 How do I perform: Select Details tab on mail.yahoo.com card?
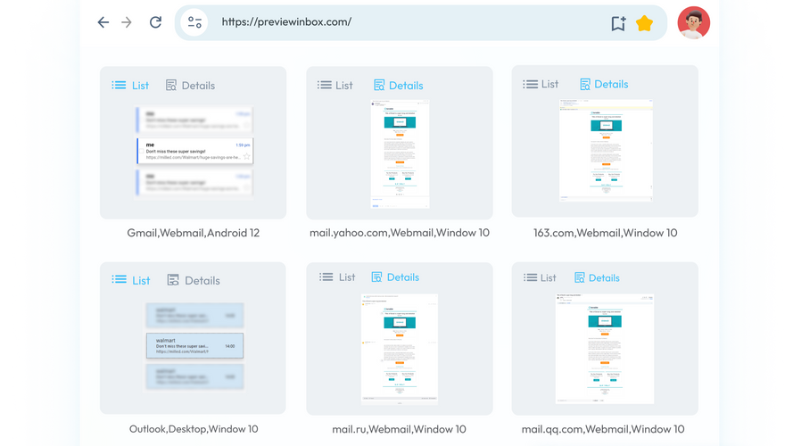tap(399, 86)
